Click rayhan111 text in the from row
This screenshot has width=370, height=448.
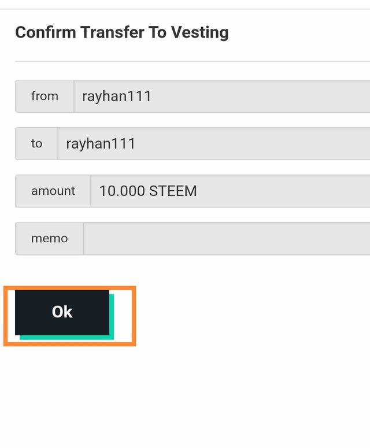coord(117,97)
